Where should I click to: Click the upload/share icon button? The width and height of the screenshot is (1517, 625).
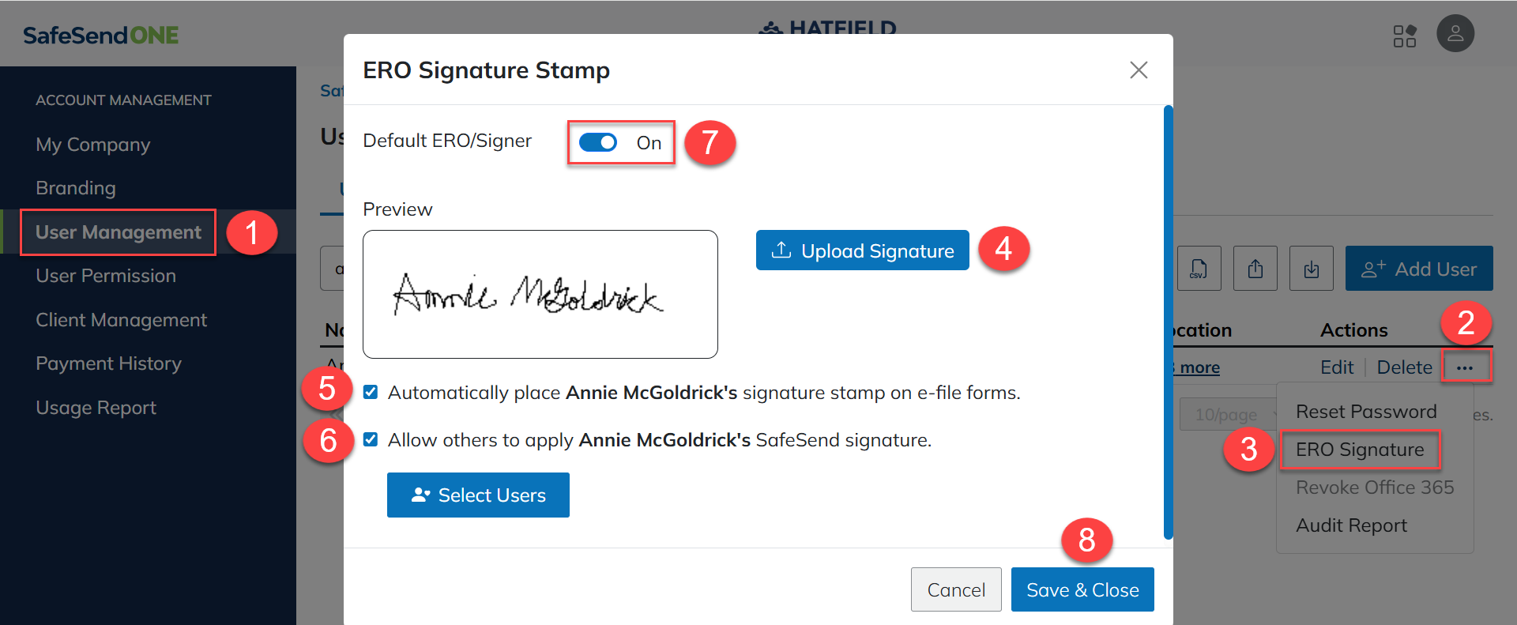tap(1255, 269)
